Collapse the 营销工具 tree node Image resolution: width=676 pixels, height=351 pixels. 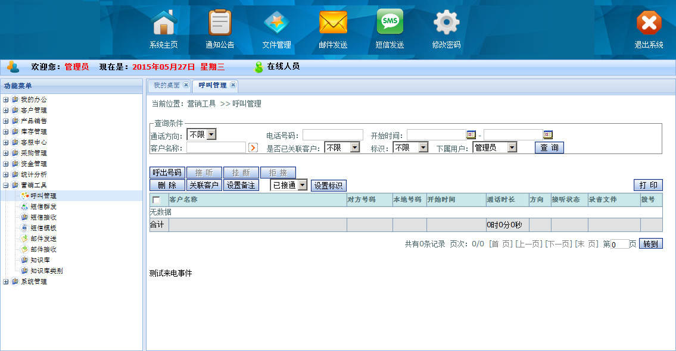tap(5, 185)
